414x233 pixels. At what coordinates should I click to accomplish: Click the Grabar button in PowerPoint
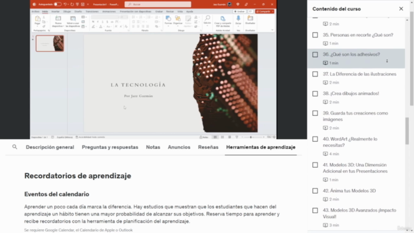(x=239, y=12)
